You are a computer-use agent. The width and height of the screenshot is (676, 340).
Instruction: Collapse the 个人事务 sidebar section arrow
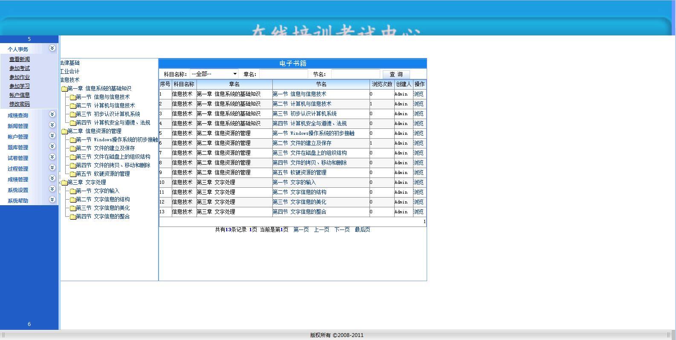(52, 48)
